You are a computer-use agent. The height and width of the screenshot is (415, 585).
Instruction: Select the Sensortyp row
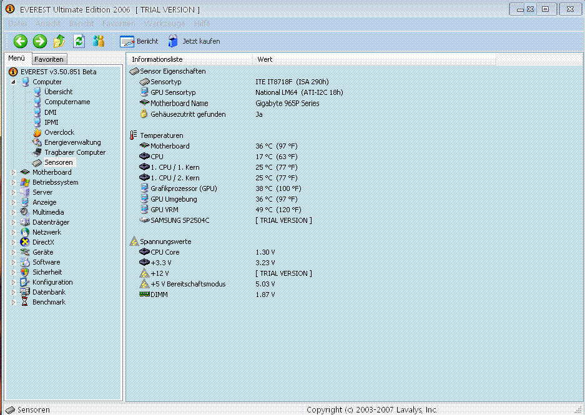pos(234,82)
